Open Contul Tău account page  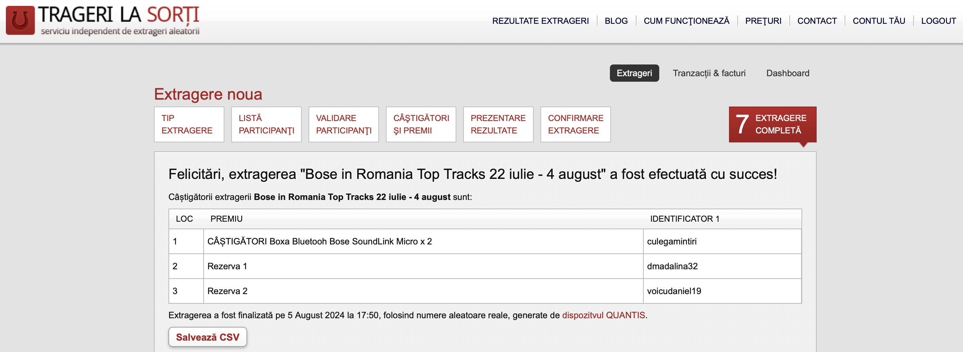pos(878,21)
